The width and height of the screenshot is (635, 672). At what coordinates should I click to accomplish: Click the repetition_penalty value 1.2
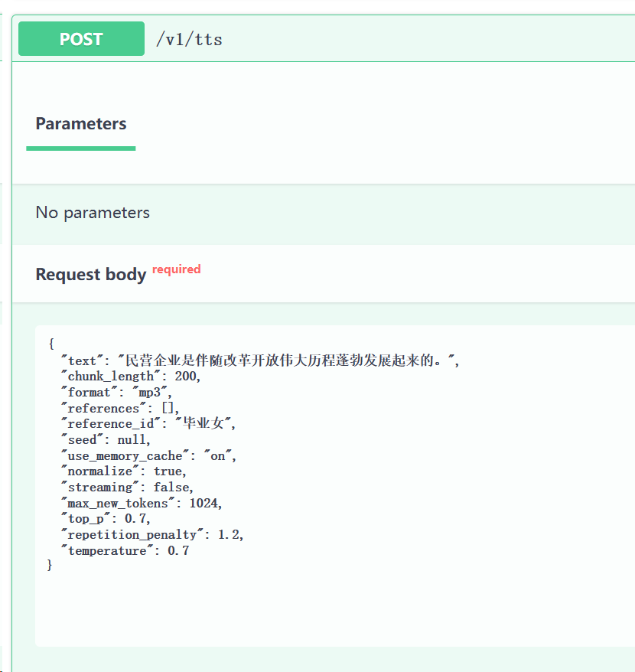229,535
